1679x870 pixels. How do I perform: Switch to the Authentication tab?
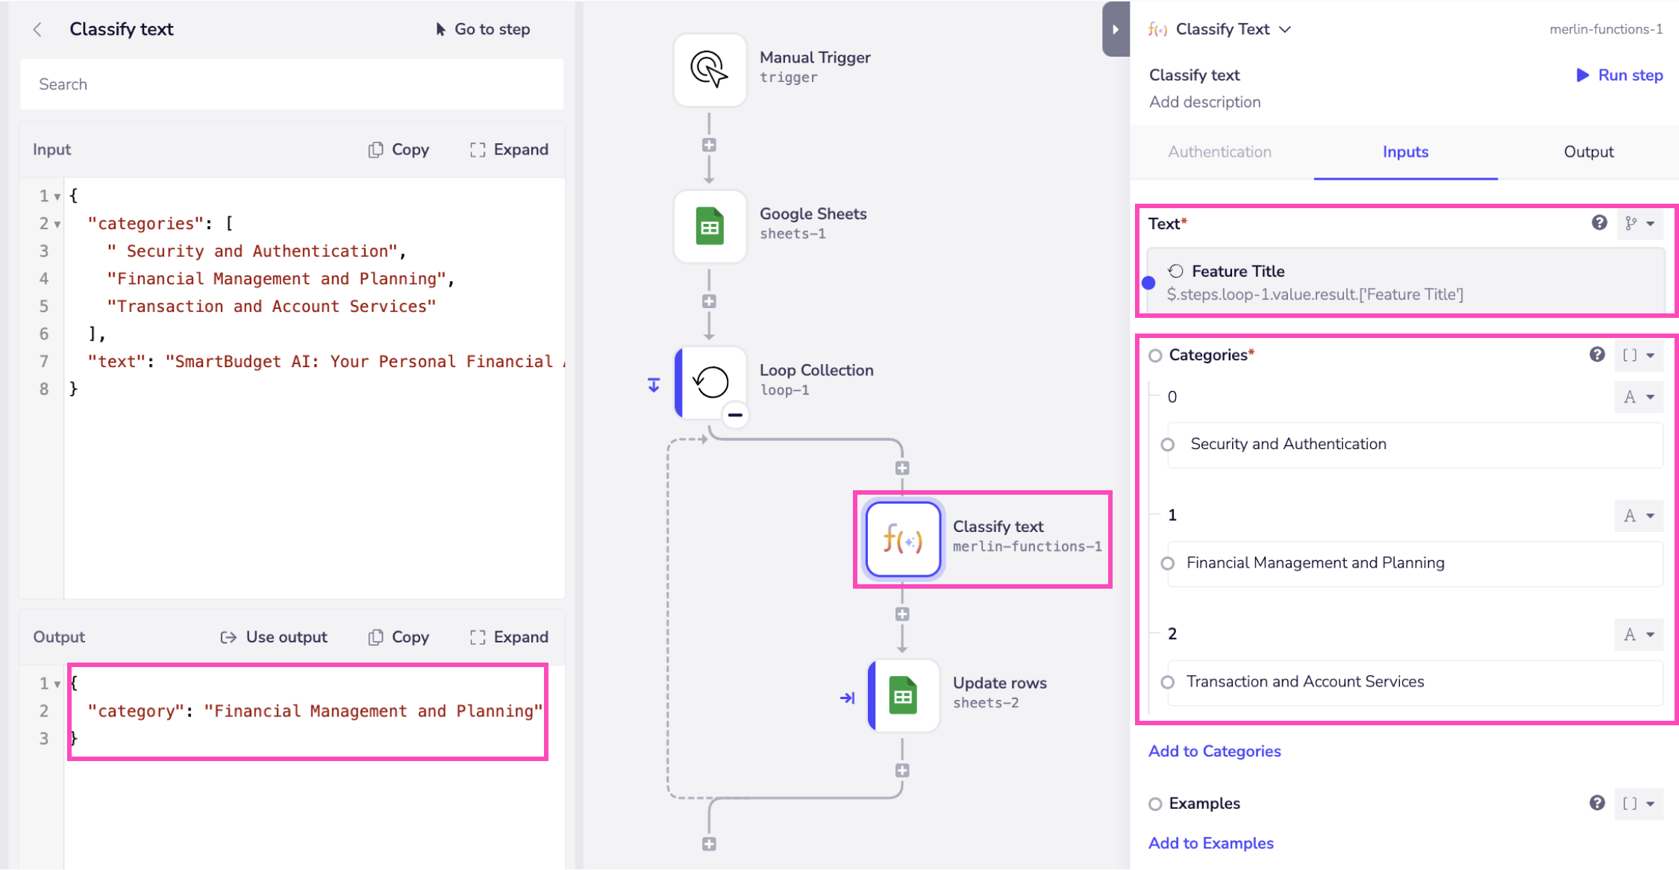tap(1219, 151)
